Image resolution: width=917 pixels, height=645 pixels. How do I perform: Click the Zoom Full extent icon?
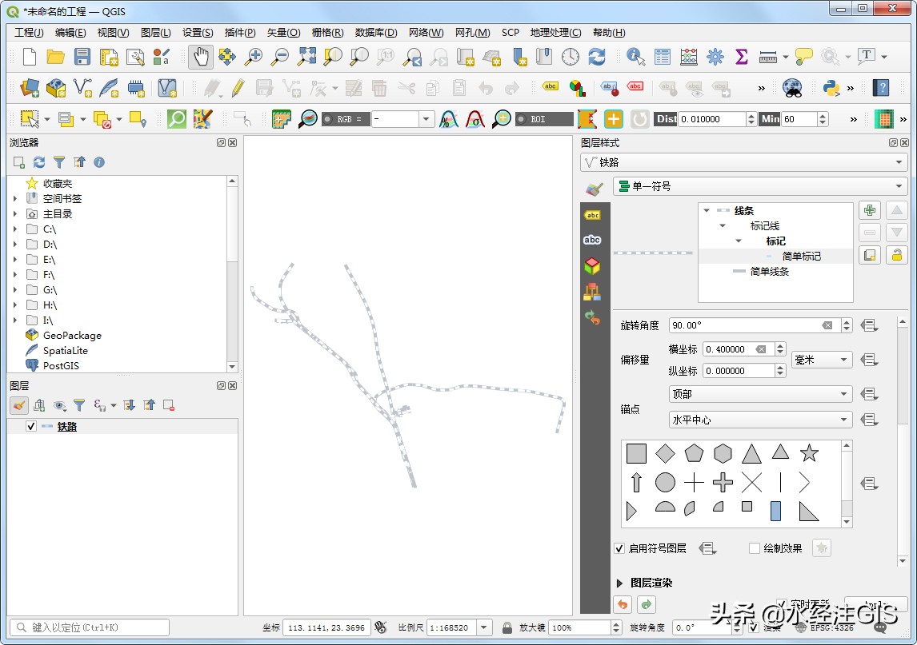306,57
